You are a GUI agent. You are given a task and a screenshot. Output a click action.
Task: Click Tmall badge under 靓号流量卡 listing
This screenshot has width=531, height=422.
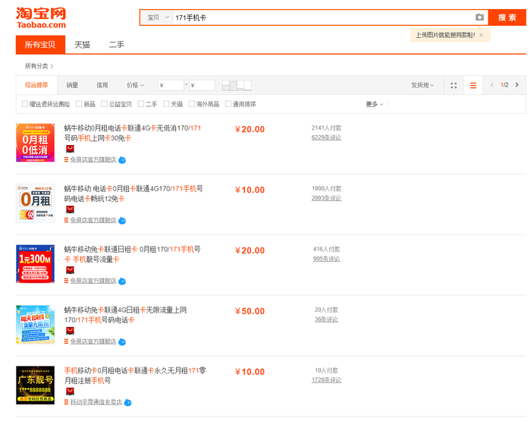70,270
